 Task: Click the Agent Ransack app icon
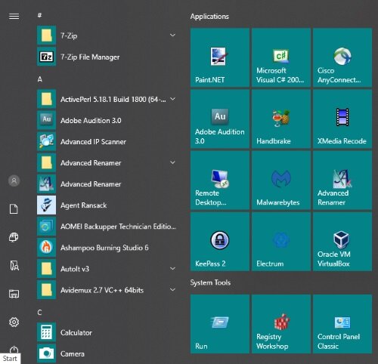(x=46, y=205)
